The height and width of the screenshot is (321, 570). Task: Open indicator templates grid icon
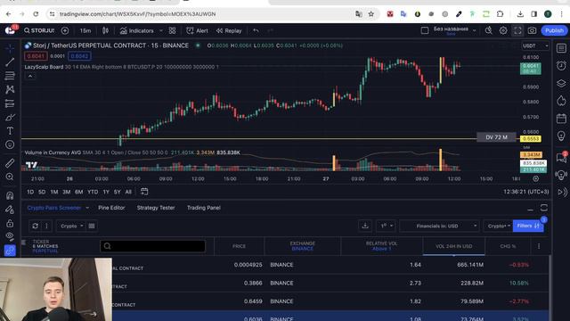tap(172, 31)
